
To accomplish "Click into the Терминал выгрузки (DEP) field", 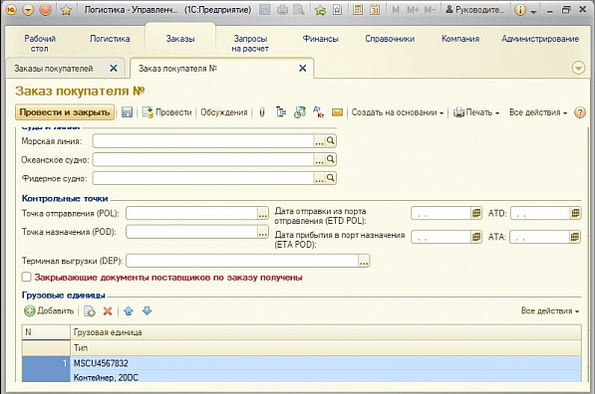I will click(242, 261).
